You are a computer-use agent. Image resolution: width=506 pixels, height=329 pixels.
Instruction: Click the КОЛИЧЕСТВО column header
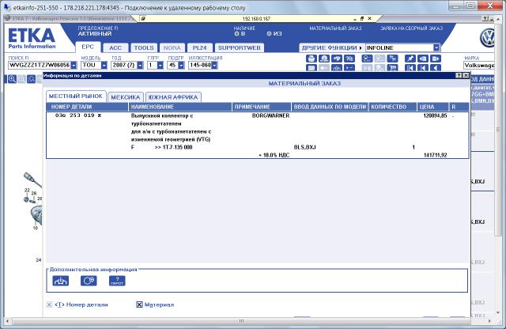pyautogui.click(x=392, y=107)
